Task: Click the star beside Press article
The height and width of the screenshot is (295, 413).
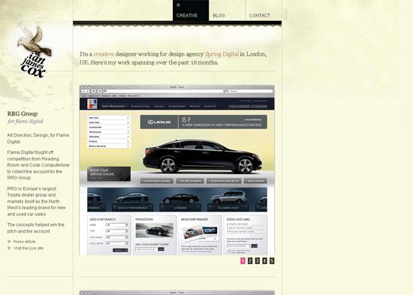Action: [9, 241]
